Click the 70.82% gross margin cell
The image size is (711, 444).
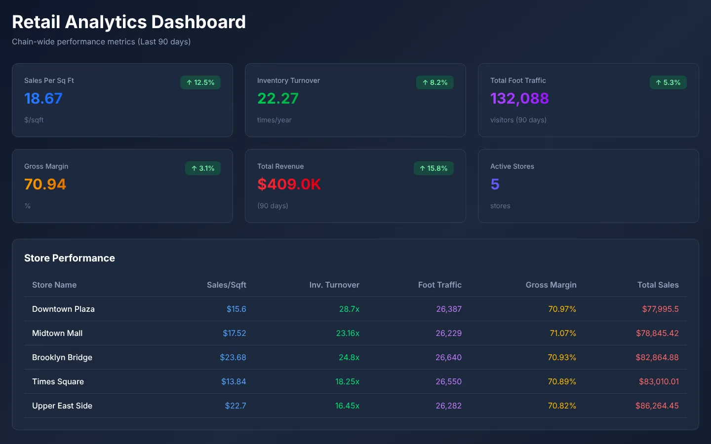pyautogui.click(x=562, y=406)
